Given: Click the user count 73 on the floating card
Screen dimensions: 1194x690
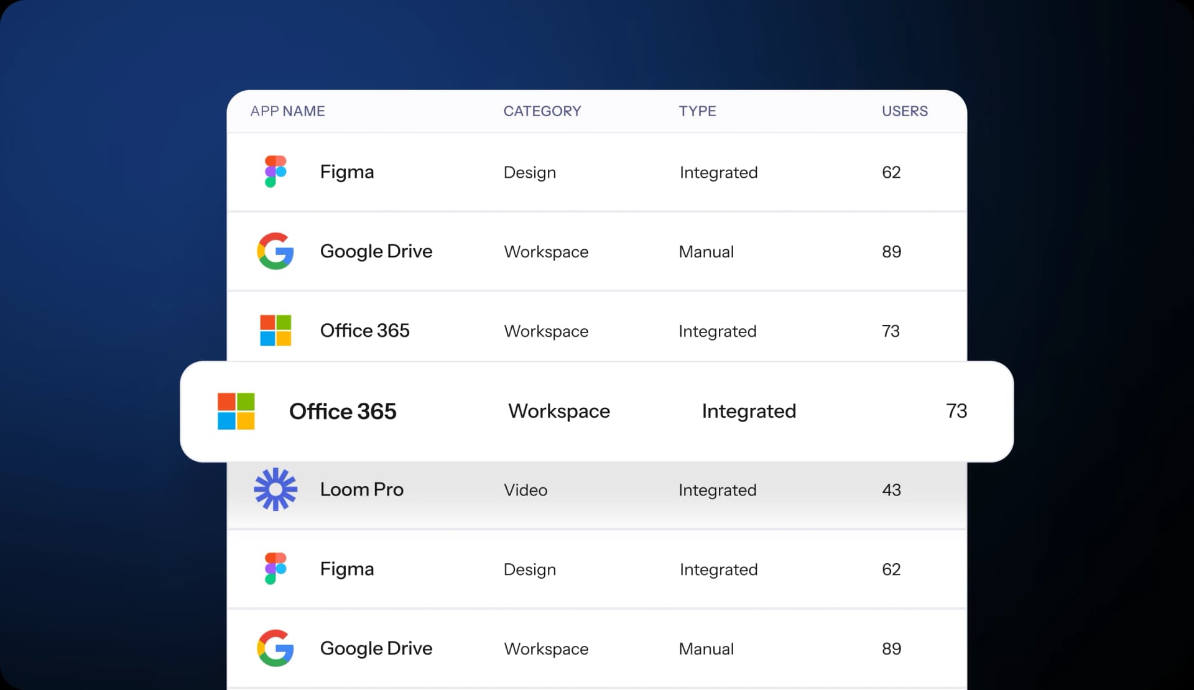Looking at the screenshot, I should click(956, 411).
